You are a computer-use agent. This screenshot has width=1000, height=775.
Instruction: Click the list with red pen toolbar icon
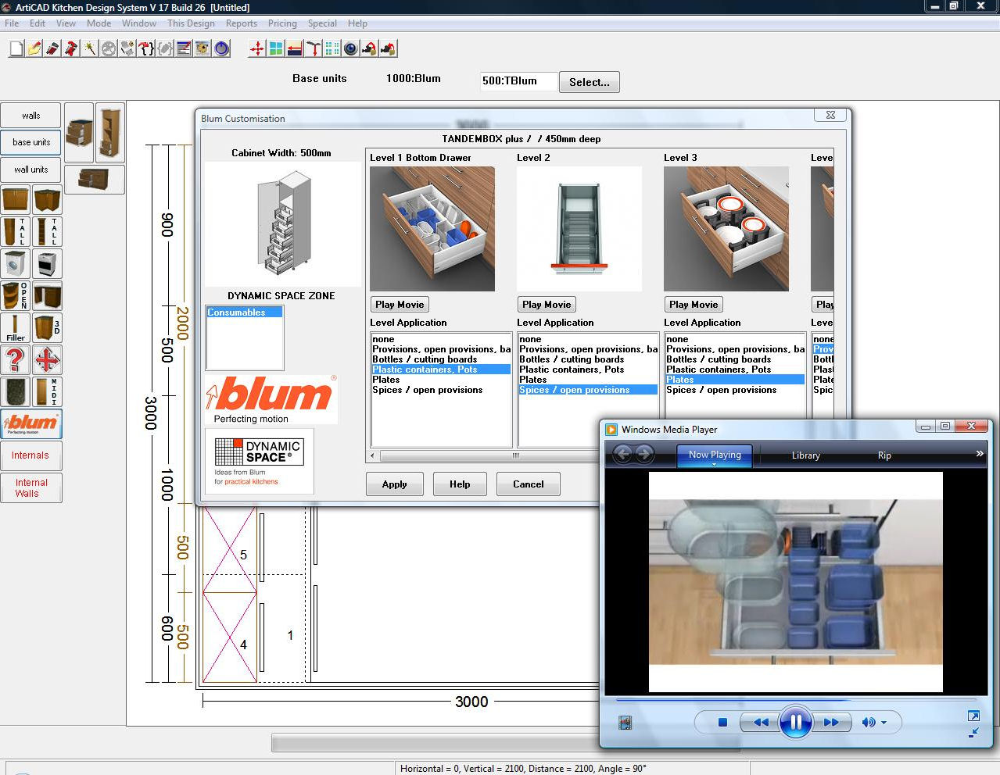pos(185,49)
